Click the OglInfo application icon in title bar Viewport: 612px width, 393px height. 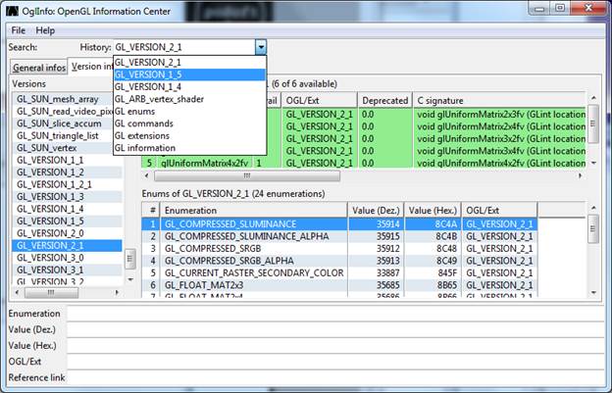click(13, 10)
